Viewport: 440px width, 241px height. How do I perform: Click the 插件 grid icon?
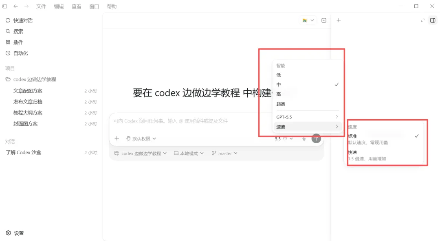tap(8, 42)
